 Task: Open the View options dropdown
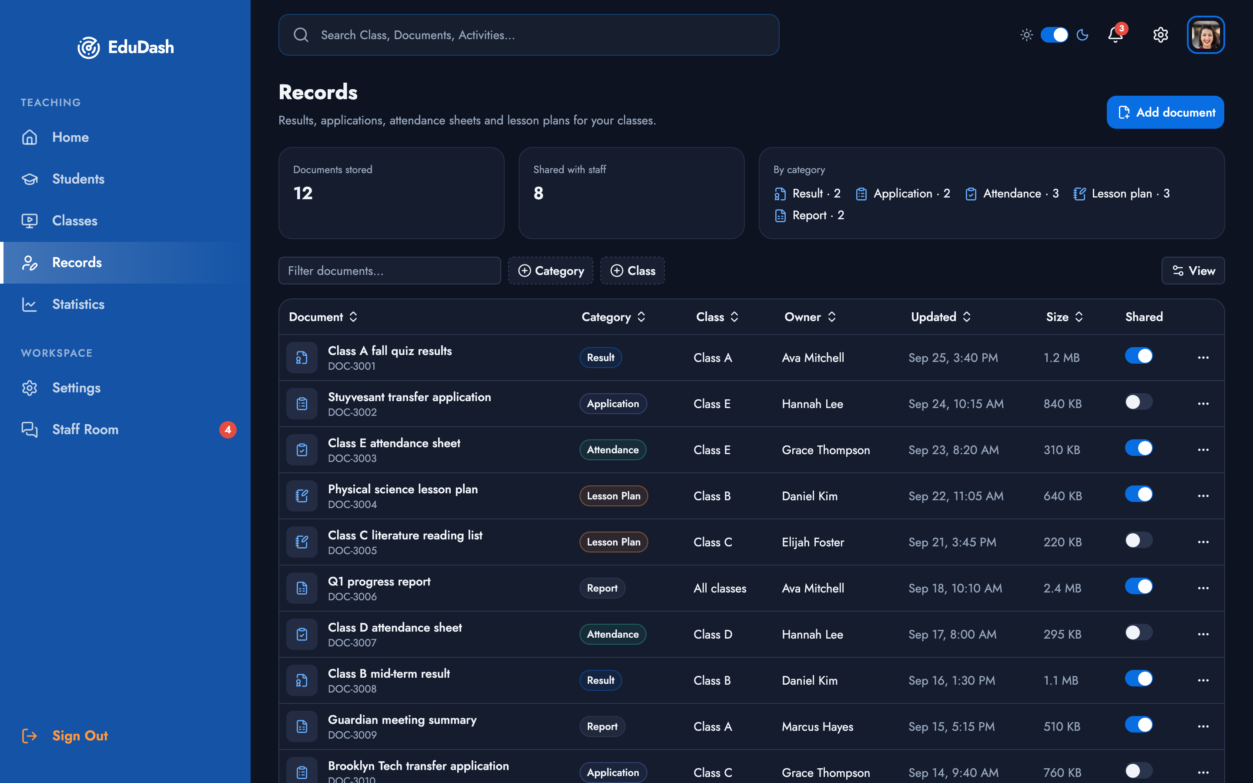click(x=1193, y=270)
